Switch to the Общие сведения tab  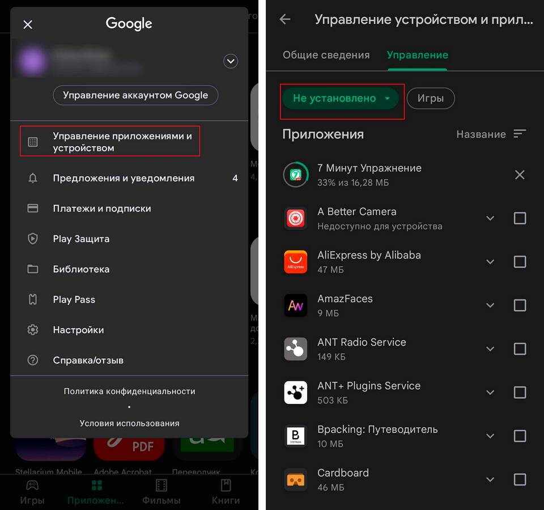(326, 55)
